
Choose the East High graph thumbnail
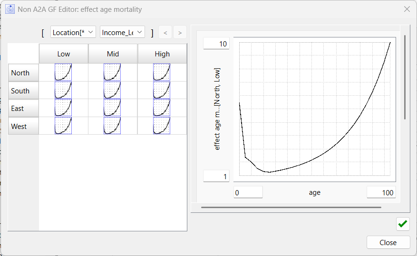(162, 108)
